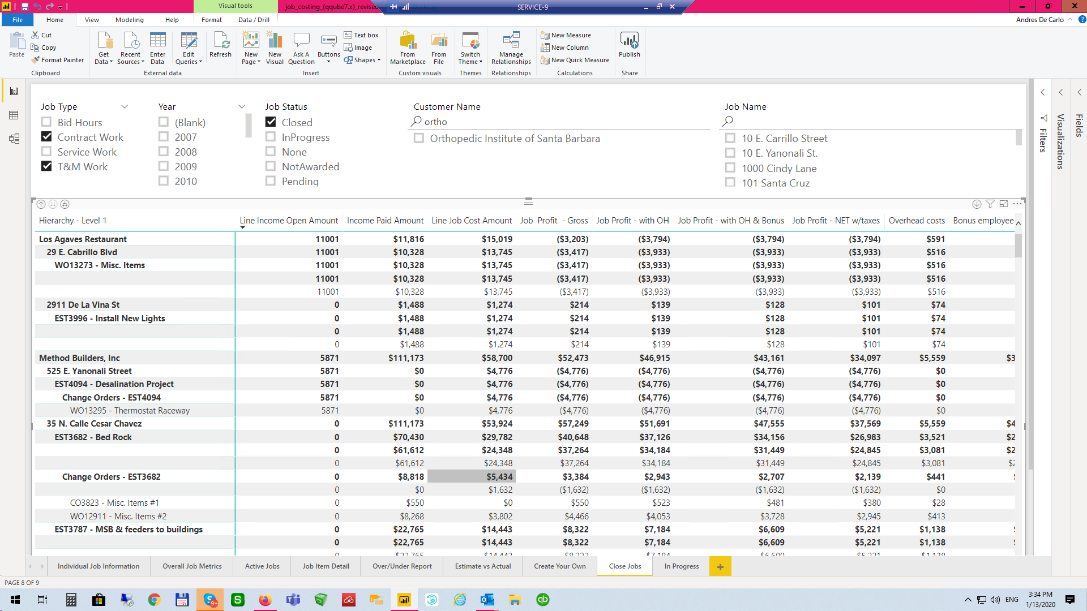The image size is (1087, 611).
Task: Click the Format Painter tool
Action: (58, 60)
